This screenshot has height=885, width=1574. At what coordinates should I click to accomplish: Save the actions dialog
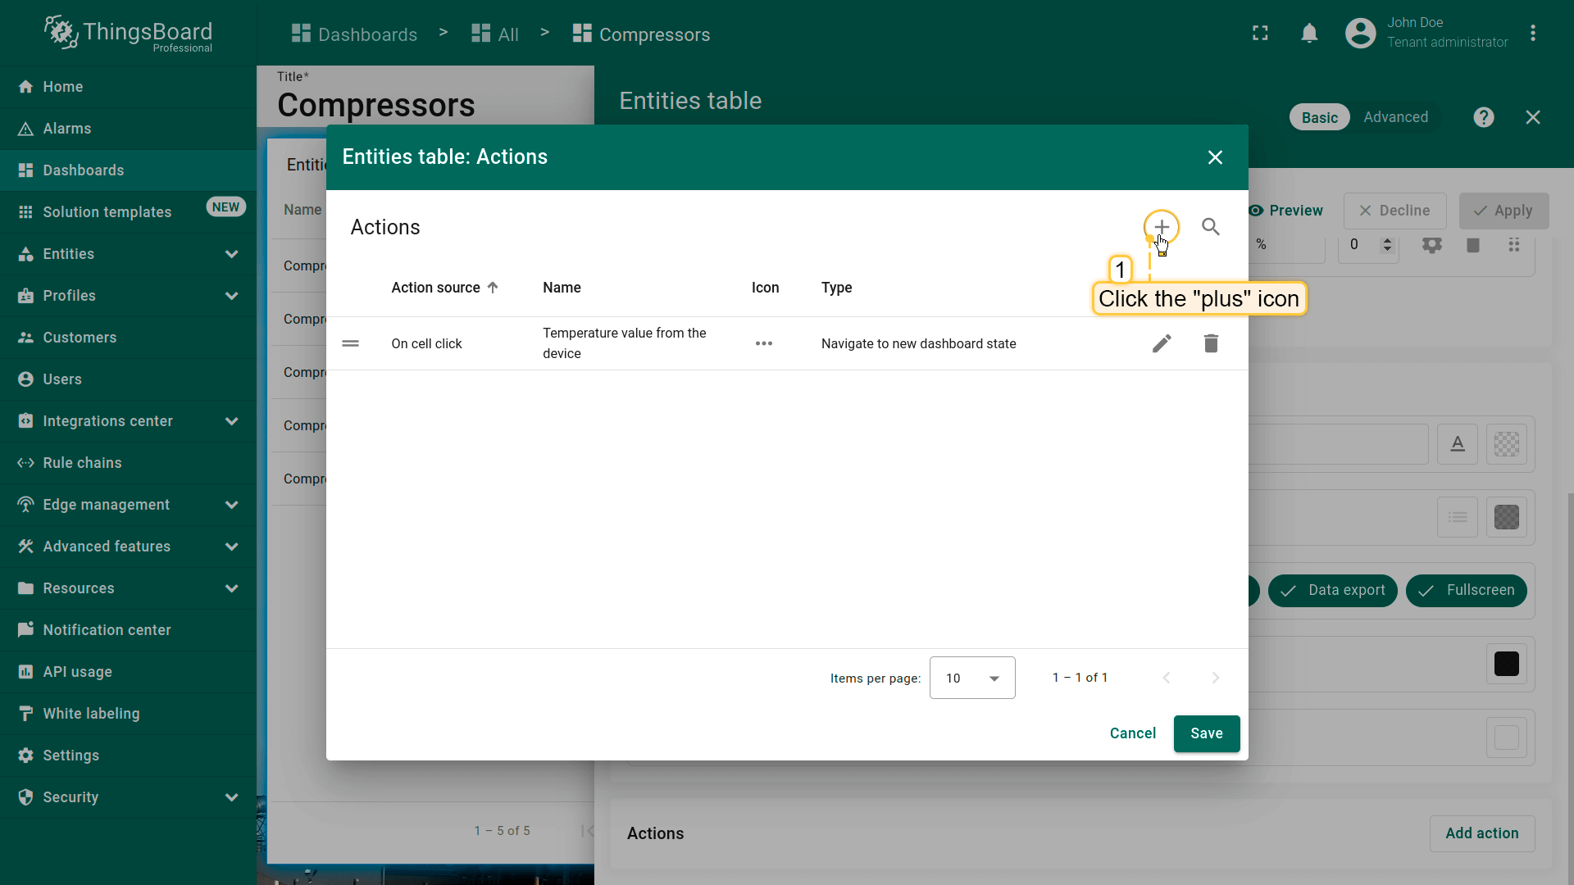coord(1206,733)
